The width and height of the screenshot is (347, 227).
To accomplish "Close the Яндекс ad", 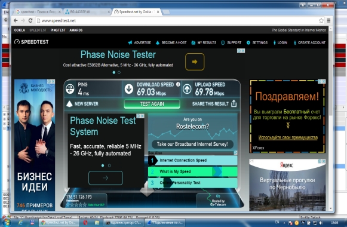I will pyautogui.click(x=324, y=161).
